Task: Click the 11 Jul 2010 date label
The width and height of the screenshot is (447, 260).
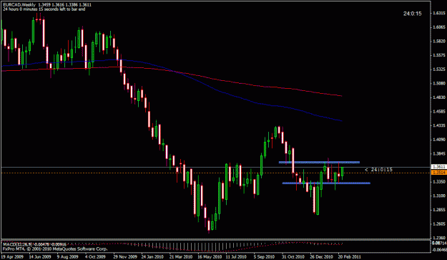Action: point(236,256)
